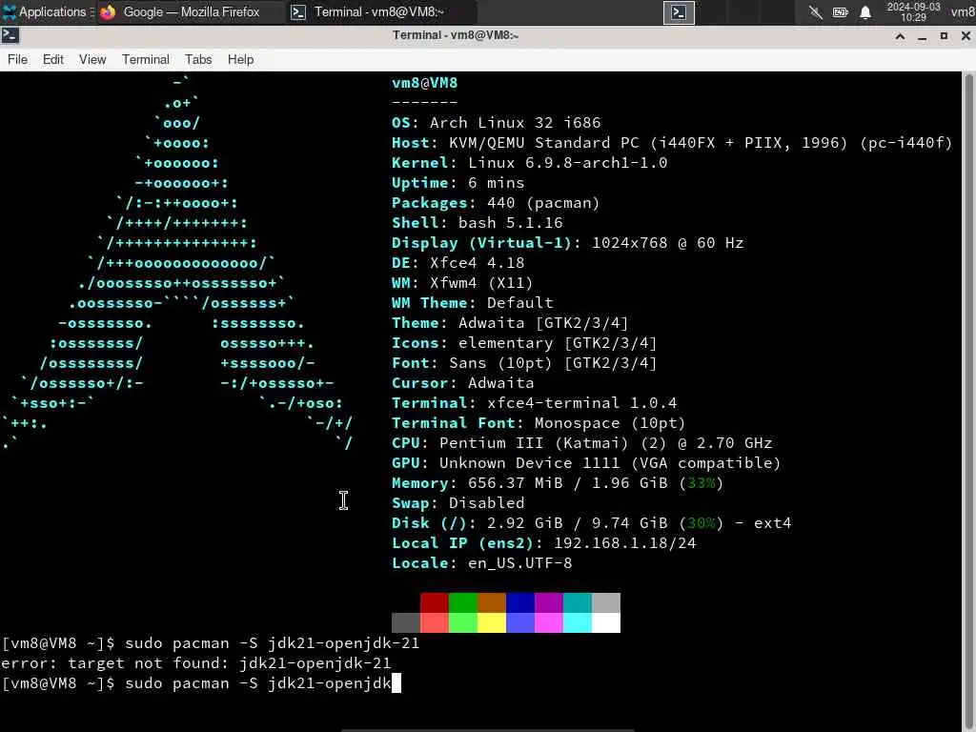
Task: Click the terminal icon in taskbar button
Action: [x=298, y=11]
